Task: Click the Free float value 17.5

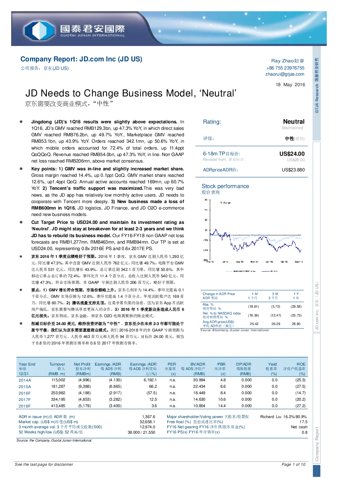Action: coord(303,422)
